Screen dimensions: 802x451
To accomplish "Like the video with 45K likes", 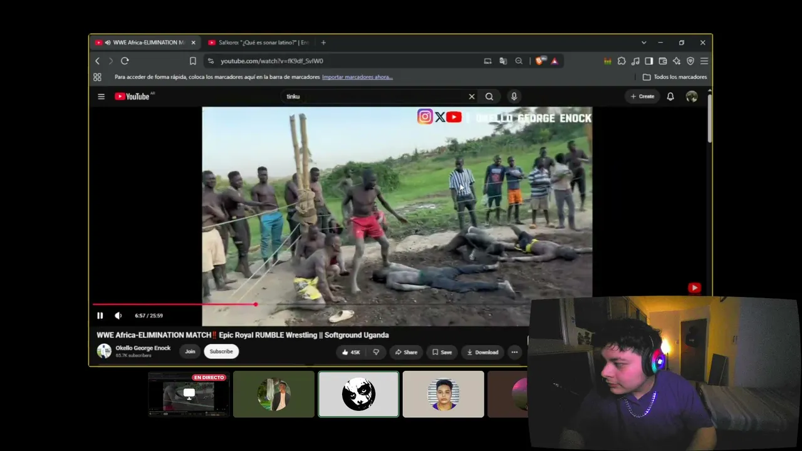I will pos(352,352).
